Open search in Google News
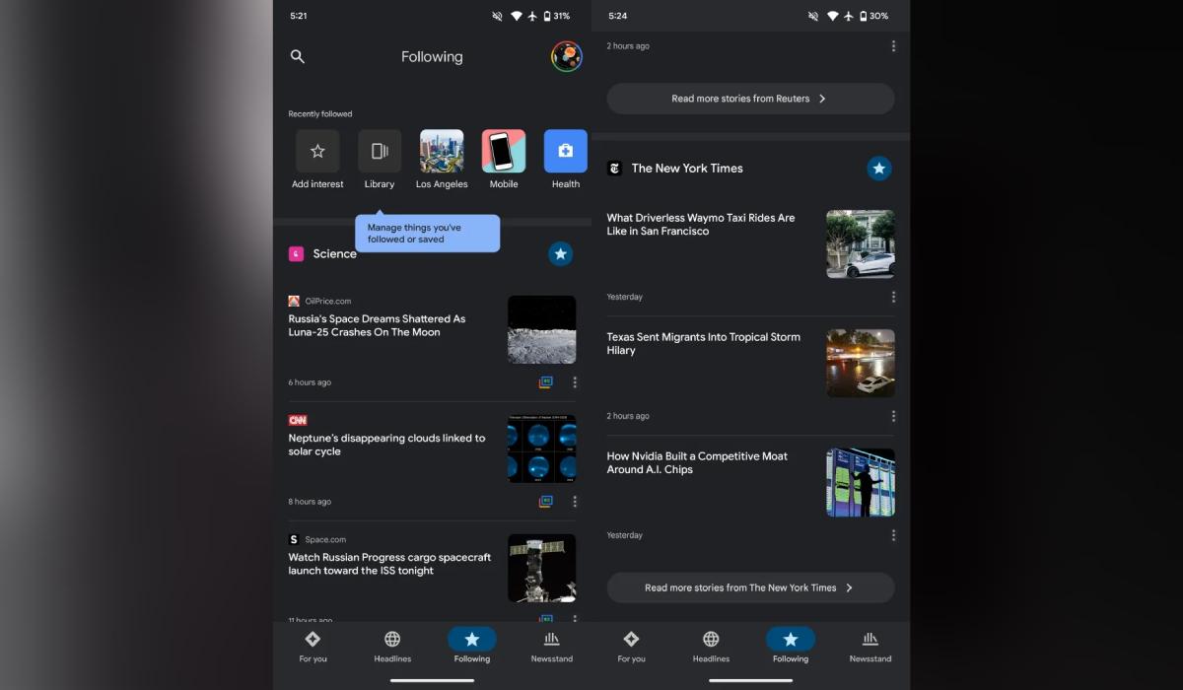The width and height of the screenshot is (1183, 690). pyautogui.click(x=297, y=56)
